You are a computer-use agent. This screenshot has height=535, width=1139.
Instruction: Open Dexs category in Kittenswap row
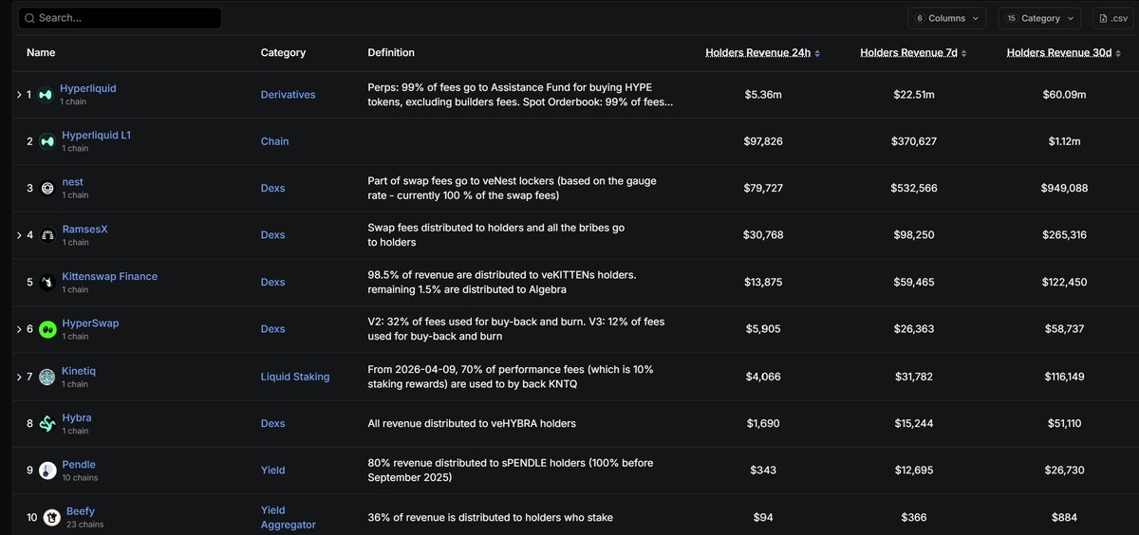(272, 283)
